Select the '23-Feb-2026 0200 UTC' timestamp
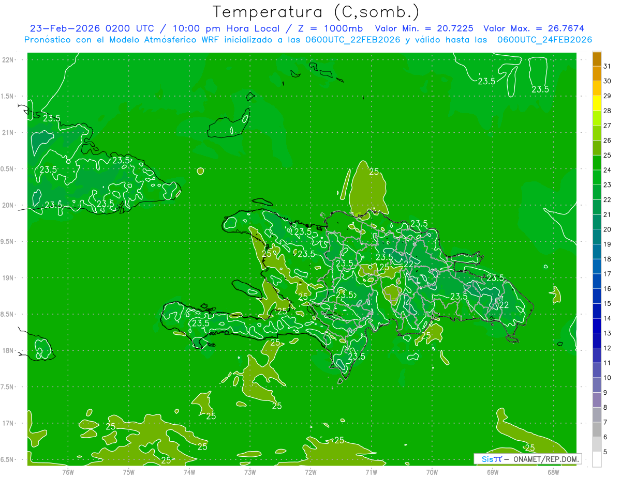The image size is (621, 479). [x=92, y=28]
